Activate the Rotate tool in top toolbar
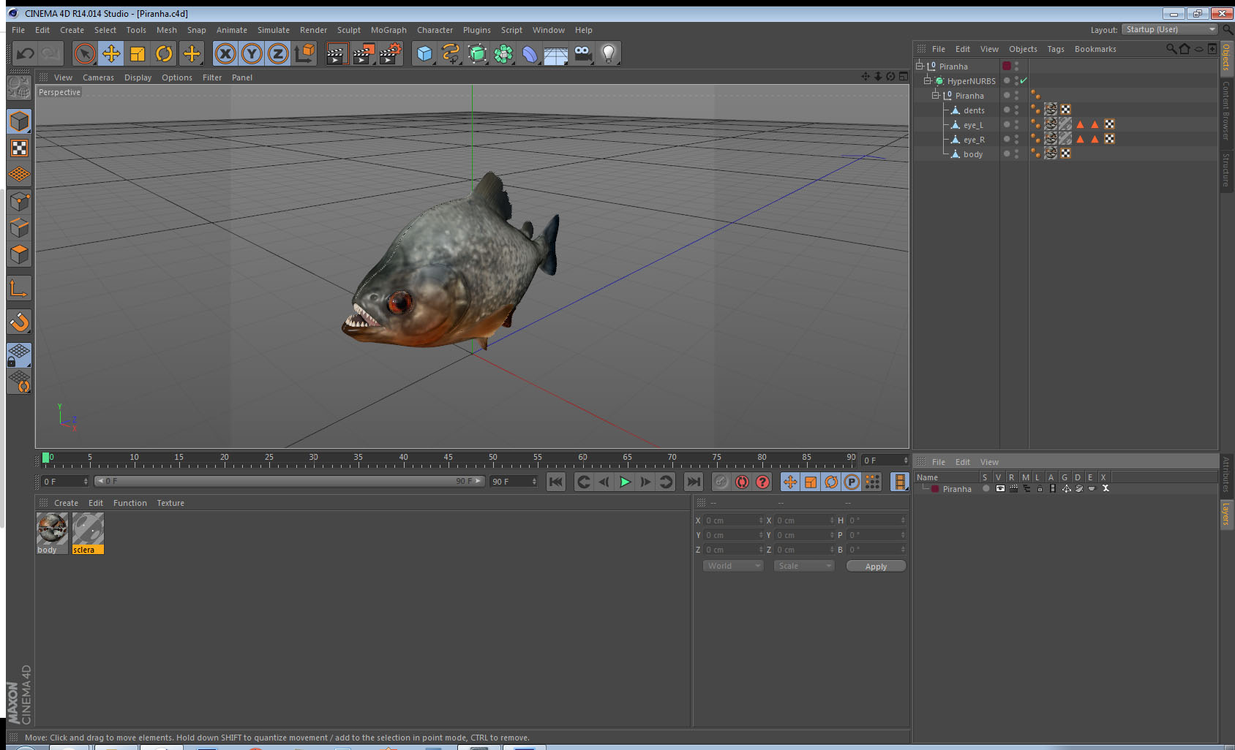1235x750 pixels. (x=164, y=53)
